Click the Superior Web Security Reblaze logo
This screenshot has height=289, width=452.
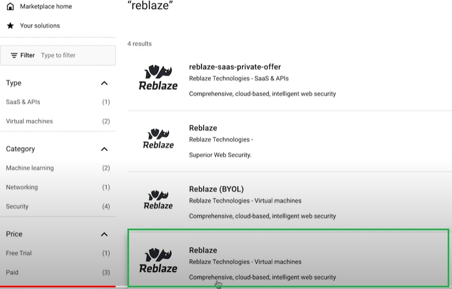tap(158, 139)
